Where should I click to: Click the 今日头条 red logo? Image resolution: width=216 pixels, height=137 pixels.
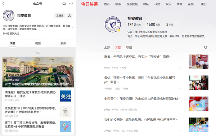pos(90,4)
